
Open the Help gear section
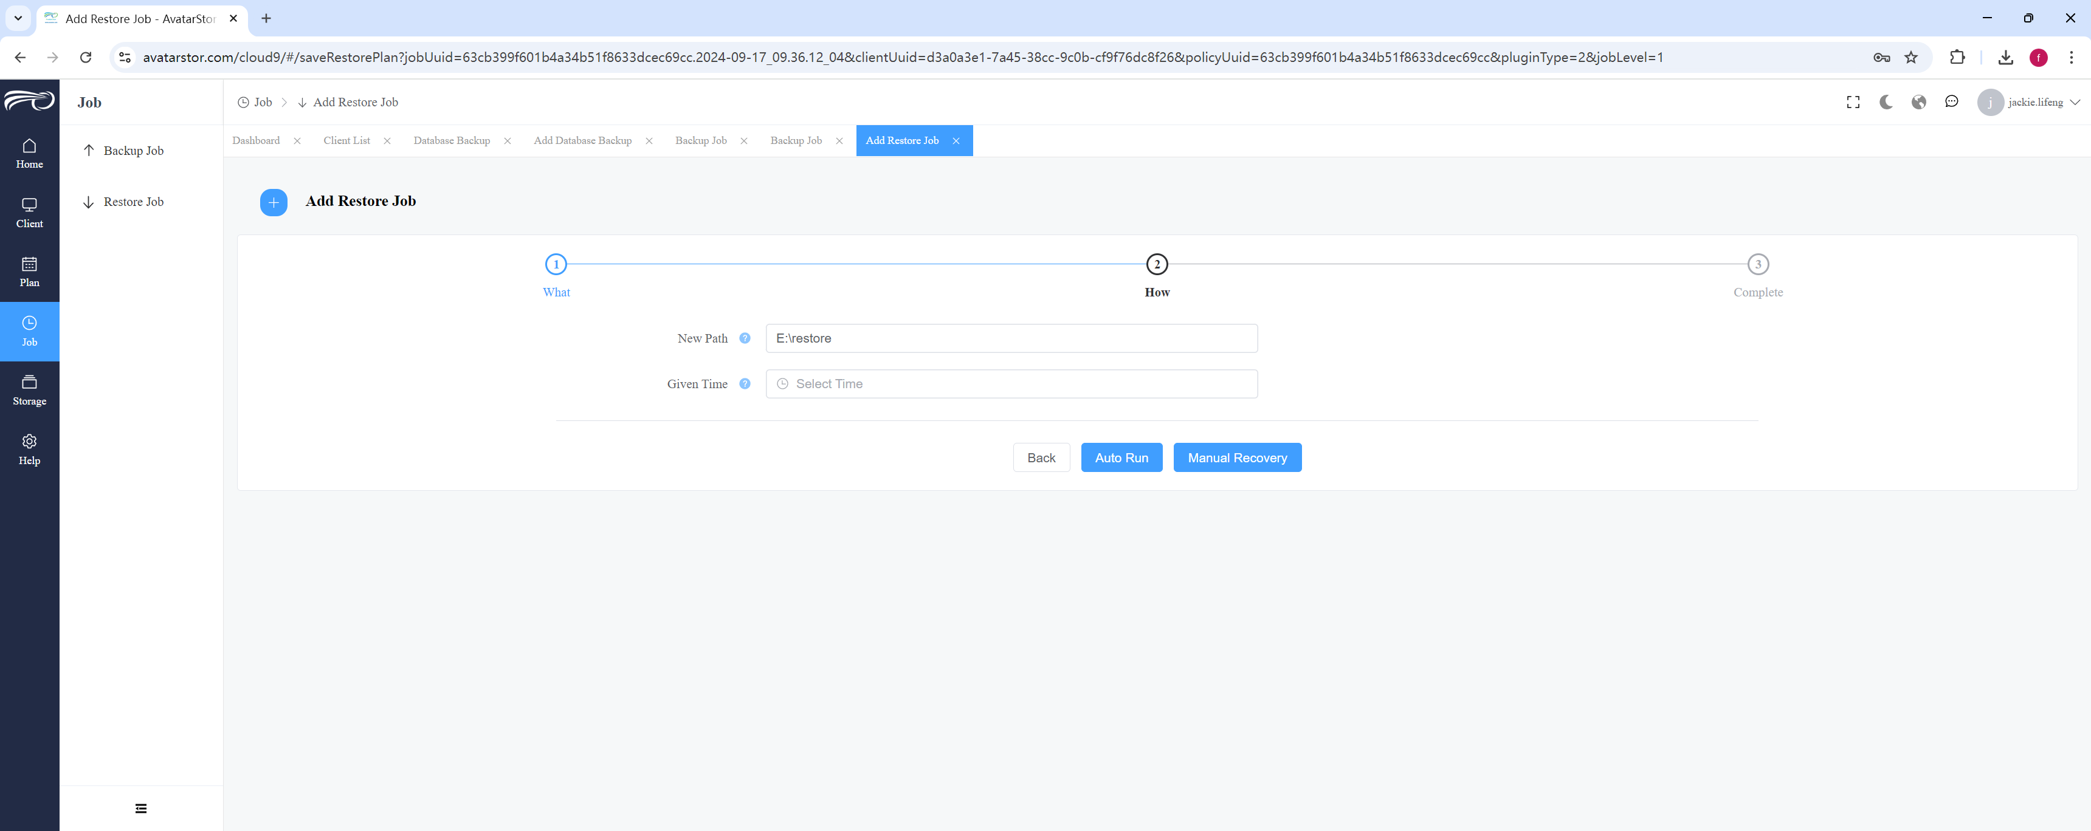(29, 450)
